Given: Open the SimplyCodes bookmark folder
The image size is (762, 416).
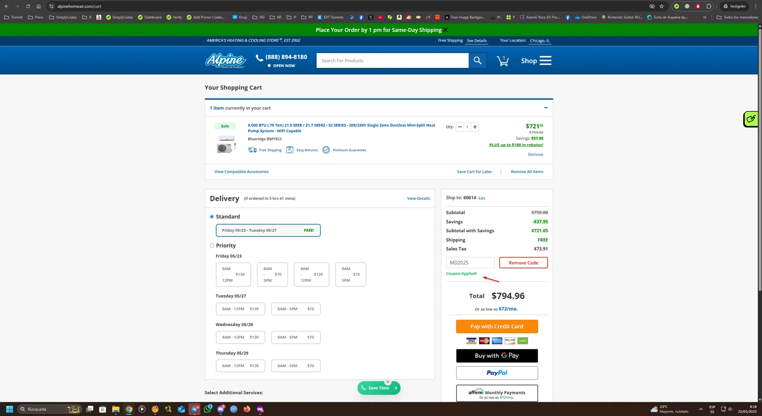Looking at the screenshot, I should (63, 17).
